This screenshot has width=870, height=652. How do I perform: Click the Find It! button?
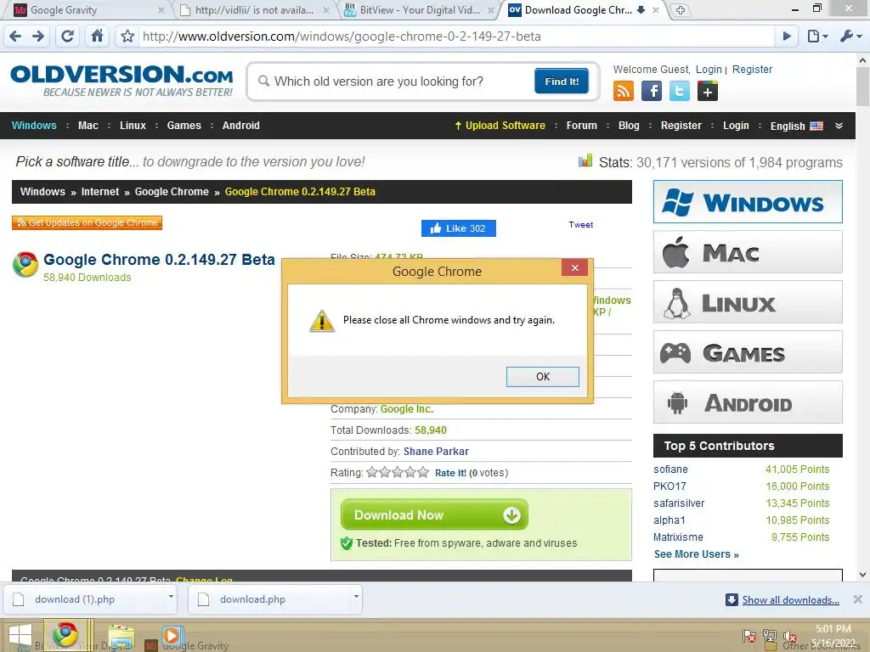tap(562, 81)
